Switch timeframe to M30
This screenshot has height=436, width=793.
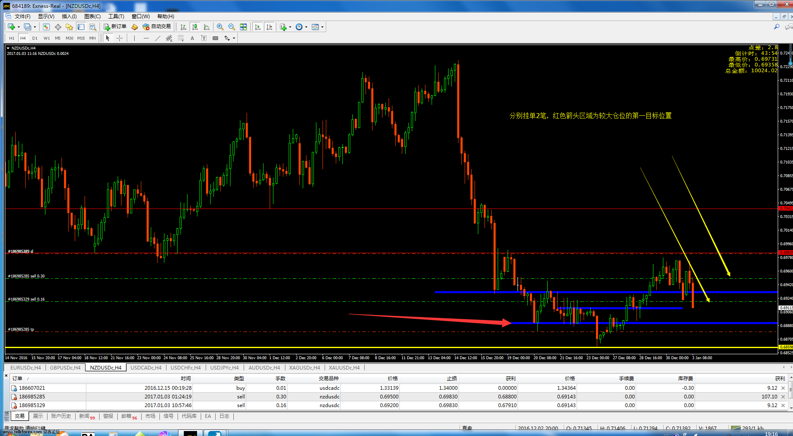(x=69, y=38)
